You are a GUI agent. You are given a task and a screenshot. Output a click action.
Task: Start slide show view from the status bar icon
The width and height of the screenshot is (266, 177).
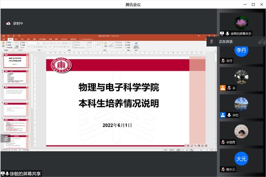pos(191,150)
